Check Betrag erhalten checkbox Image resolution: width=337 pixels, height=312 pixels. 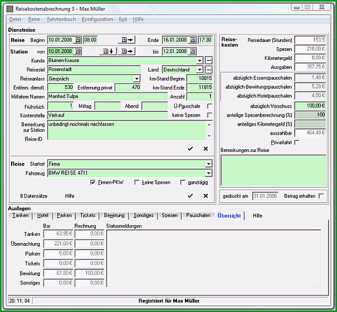[x=321, y=196]
